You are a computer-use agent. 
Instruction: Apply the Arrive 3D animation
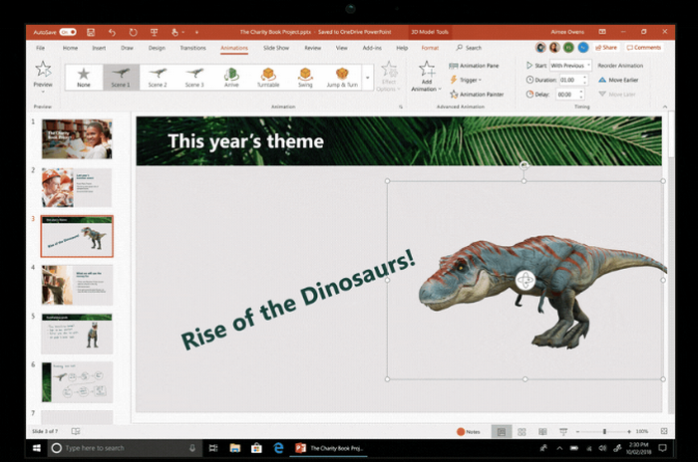pos(231,78)
